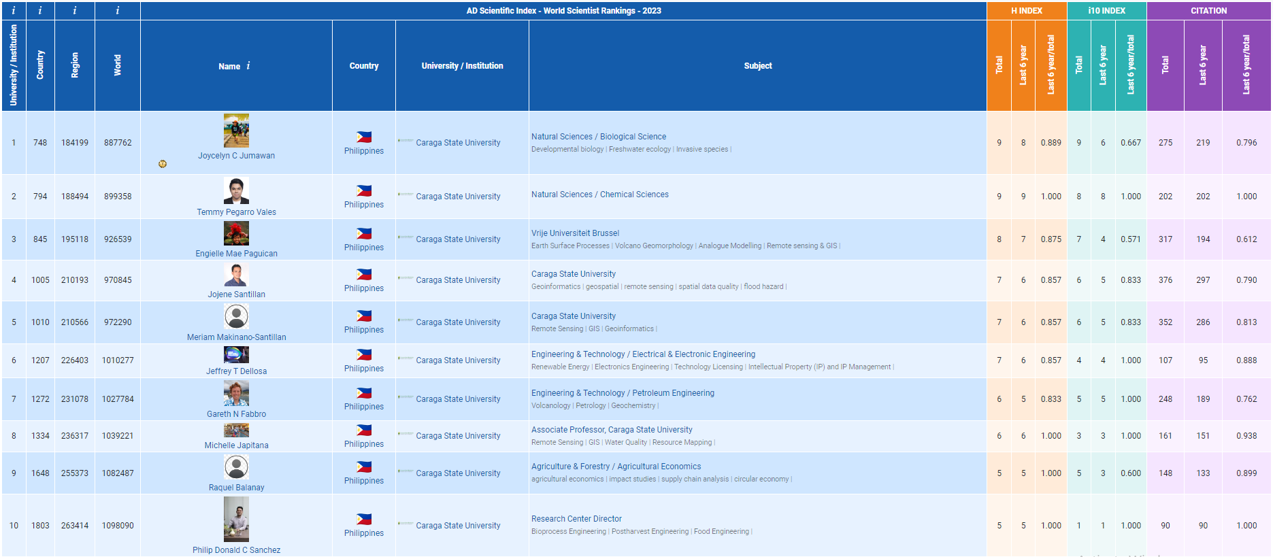
Task: Click Philippines flag in Michelle Japitana row
Action: pos(364,430)
